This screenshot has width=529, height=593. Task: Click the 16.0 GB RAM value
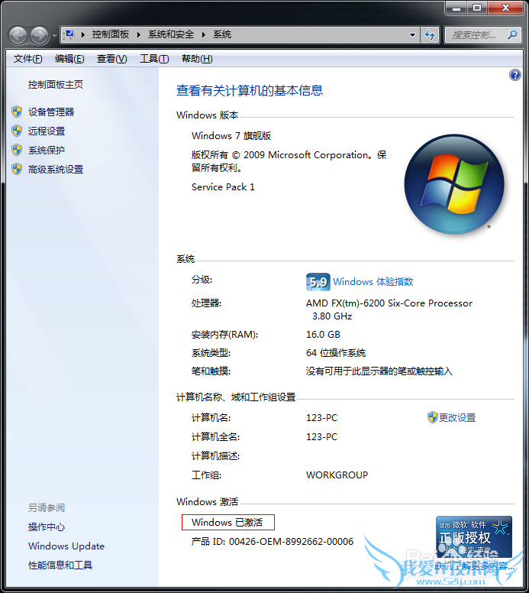point(323,334)
